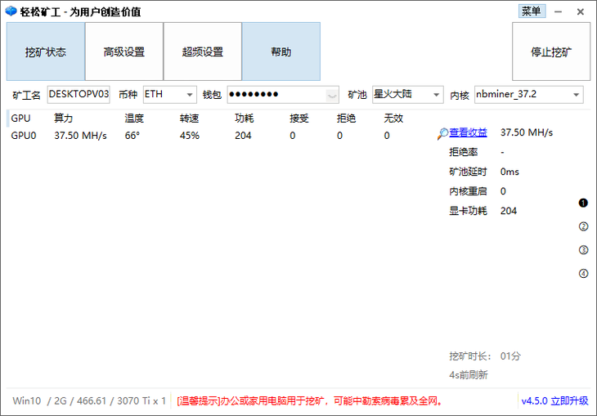Expand the 币种 ETH dropdown
This screenshot has height=416, width=597.
[190, 95]
